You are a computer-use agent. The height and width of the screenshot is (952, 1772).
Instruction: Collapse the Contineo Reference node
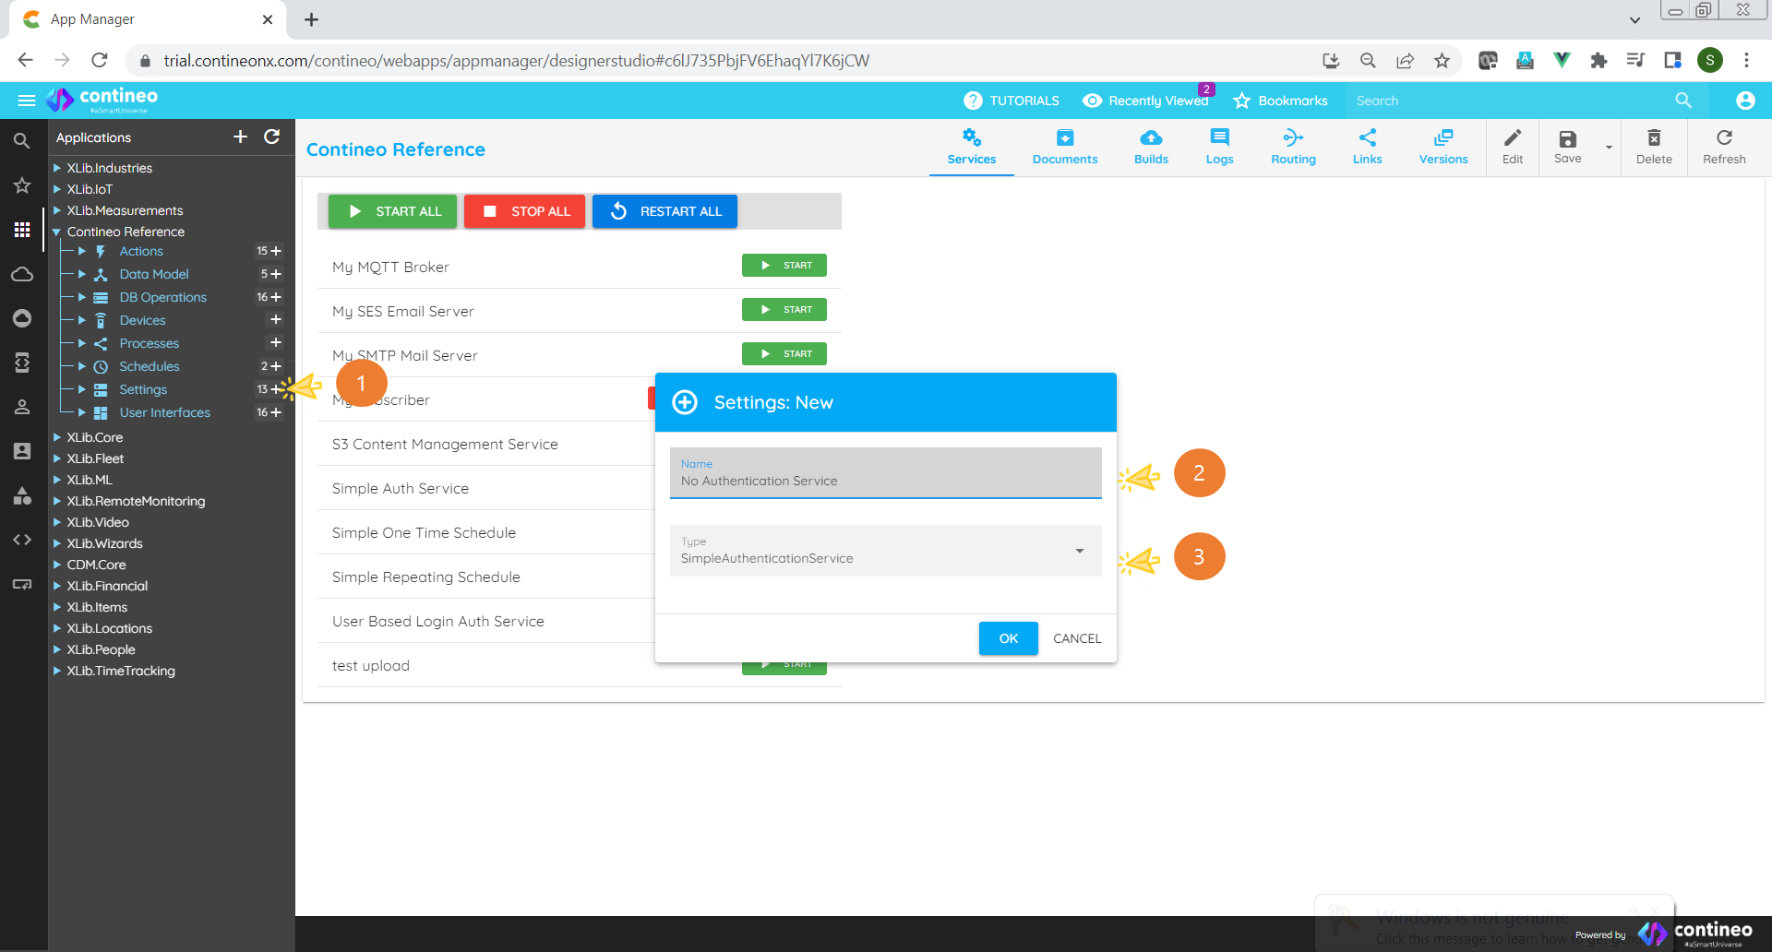[58, 232]
